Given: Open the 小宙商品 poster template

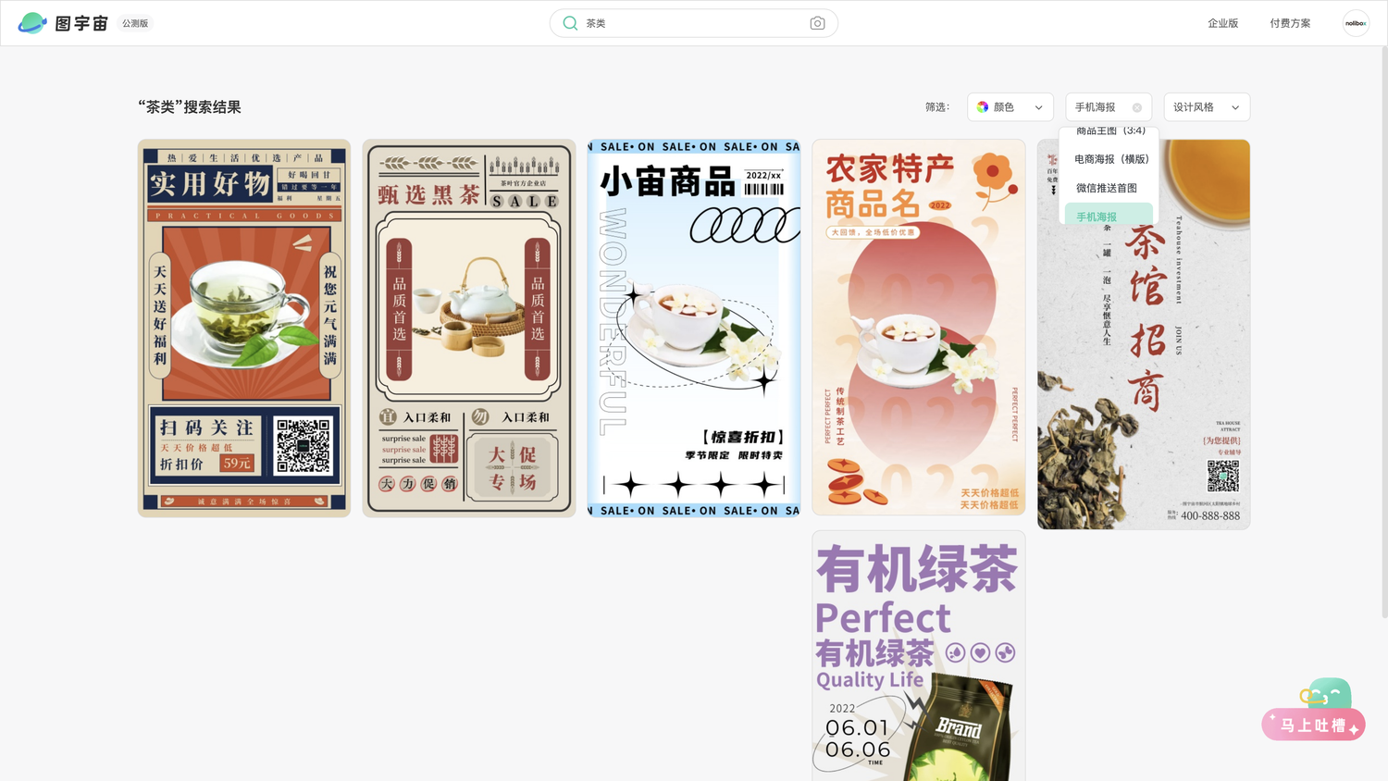Looking at the screenshot, I should click(694, 329).
